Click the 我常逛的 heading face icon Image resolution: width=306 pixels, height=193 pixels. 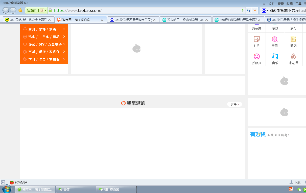[123, 103]
